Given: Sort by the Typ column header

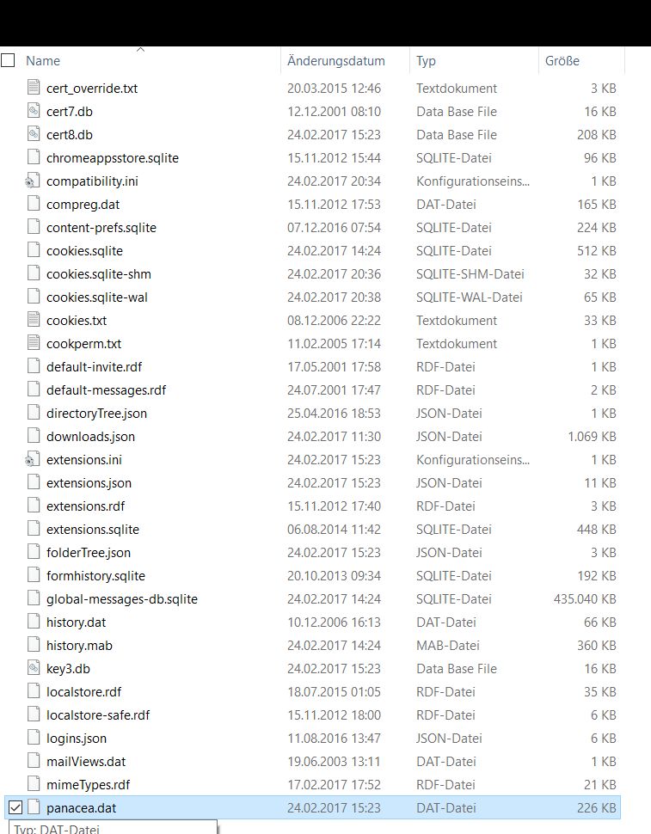Looking at the screenshot, I should [x=426, y=61].
